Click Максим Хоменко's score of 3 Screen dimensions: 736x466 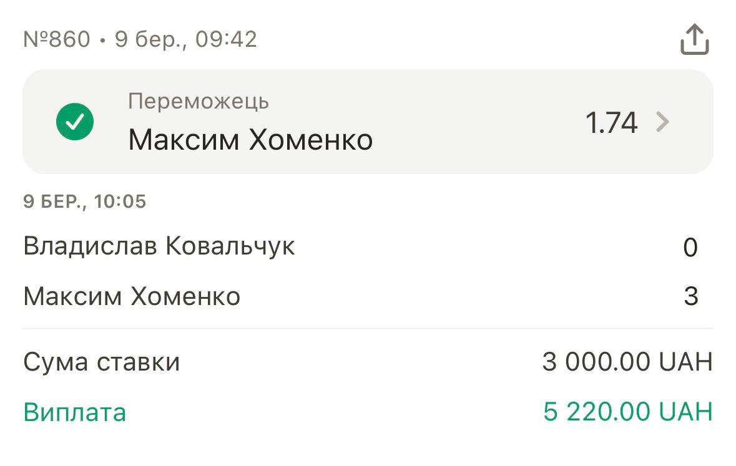coord(690,296)
